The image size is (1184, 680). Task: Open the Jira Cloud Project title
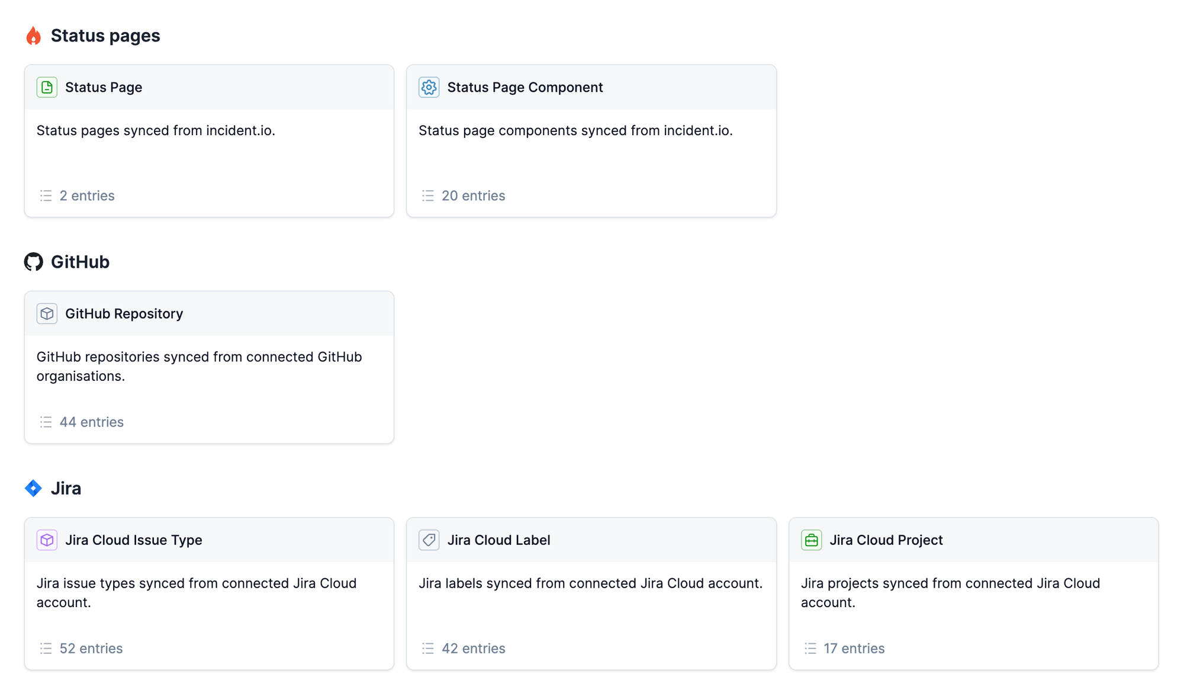(x=886, y=540)
